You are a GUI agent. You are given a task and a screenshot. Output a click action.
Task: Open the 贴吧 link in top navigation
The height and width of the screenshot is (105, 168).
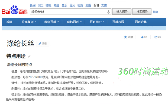[x=49, y=5]
